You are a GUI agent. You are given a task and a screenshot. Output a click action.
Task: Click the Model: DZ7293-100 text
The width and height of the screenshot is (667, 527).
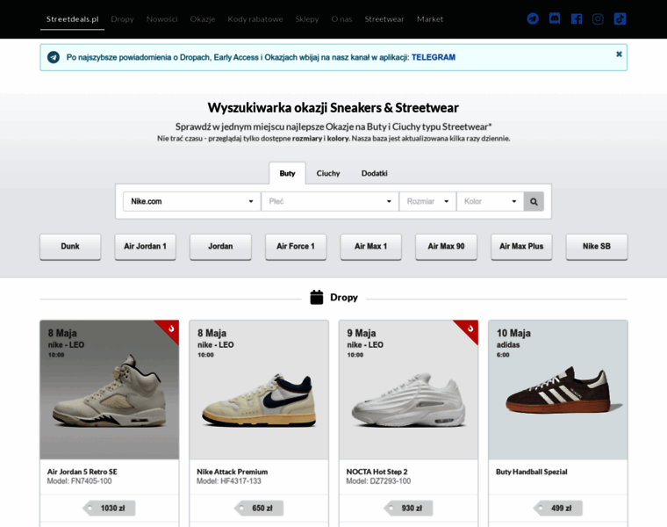378,481
